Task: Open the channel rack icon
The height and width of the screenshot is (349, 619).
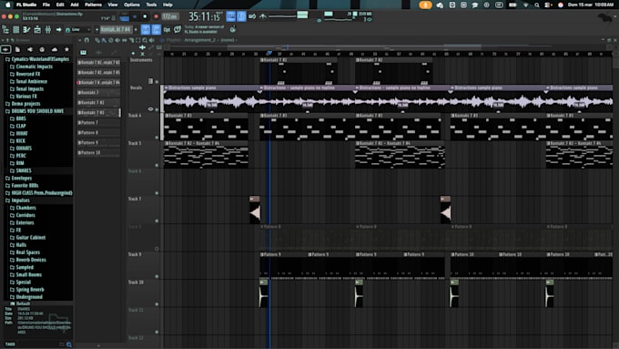Action: click(37, 30)
